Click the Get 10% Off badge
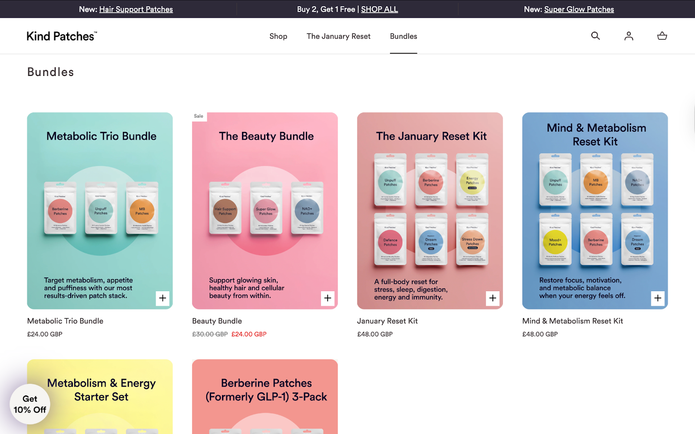The image size is (695, 434). (x=30, y=404)
